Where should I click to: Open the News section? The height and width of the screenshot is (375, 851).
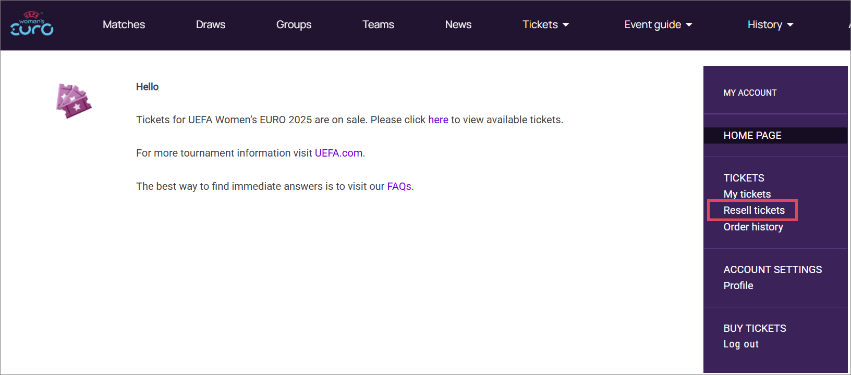(458, 24)
